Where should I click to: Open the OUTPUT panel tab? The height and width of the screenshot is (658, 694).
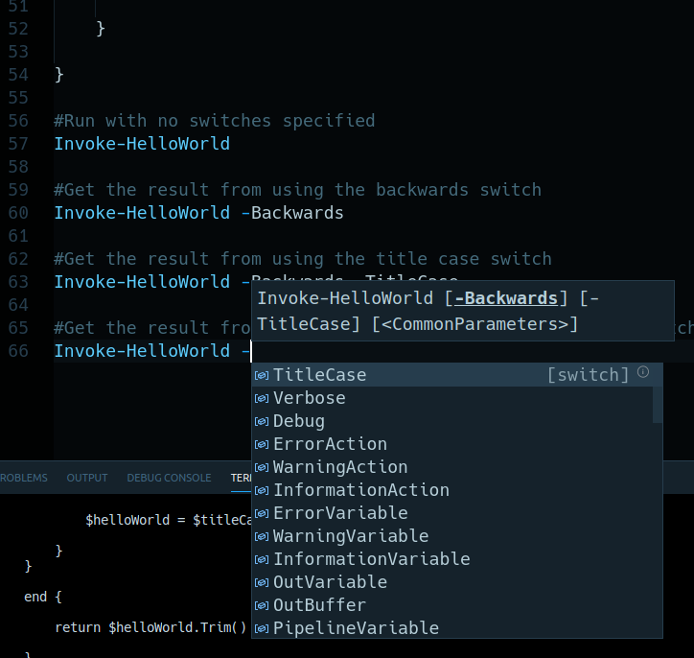(87, 478)
